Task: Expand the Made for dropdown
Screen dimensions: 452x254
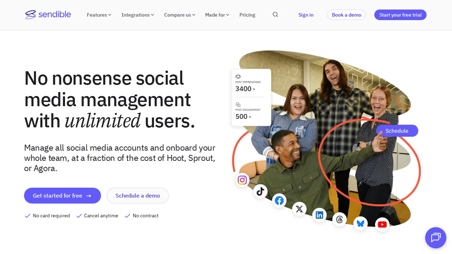Action: click(x=217, y=15)
